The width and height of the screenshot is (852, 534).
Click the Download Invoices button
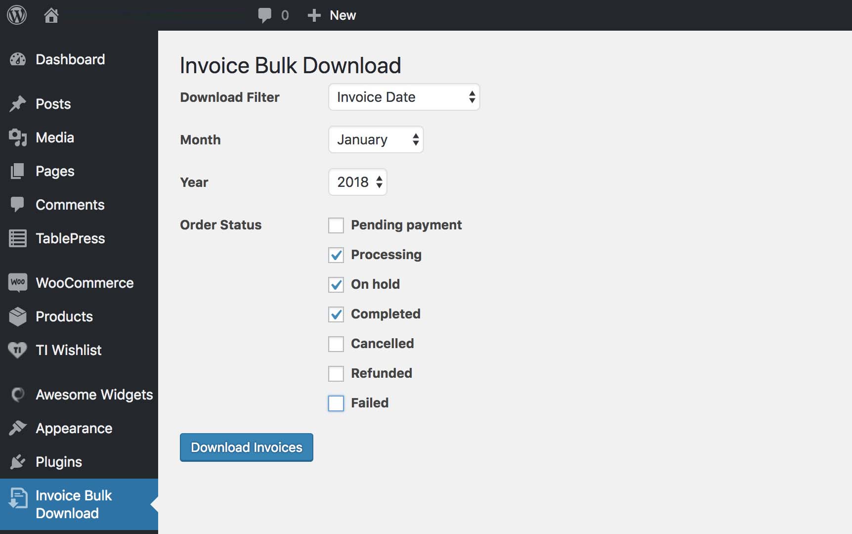[246, 447]
